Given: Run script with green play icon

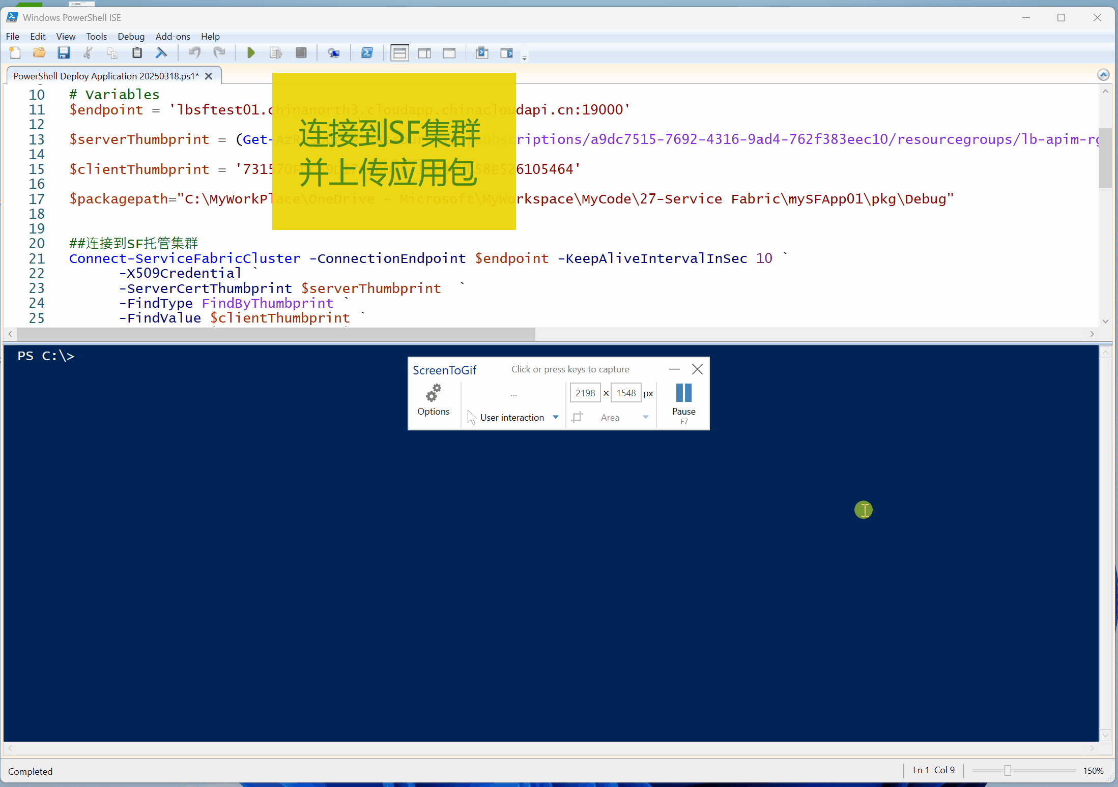Looking at the screenshot, I should click(251, 53).
